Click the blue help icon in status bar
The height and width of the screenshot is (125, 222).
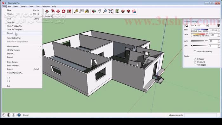point(19,115)
